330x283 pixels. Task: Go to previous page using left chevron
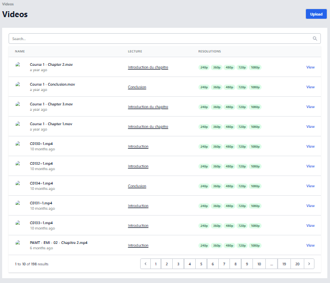point(145,264)
